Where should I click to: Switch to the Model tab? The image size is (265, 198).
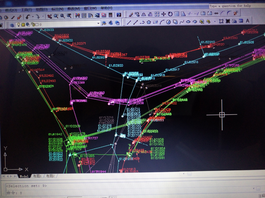pyautogui.click(x=24, y=176)
